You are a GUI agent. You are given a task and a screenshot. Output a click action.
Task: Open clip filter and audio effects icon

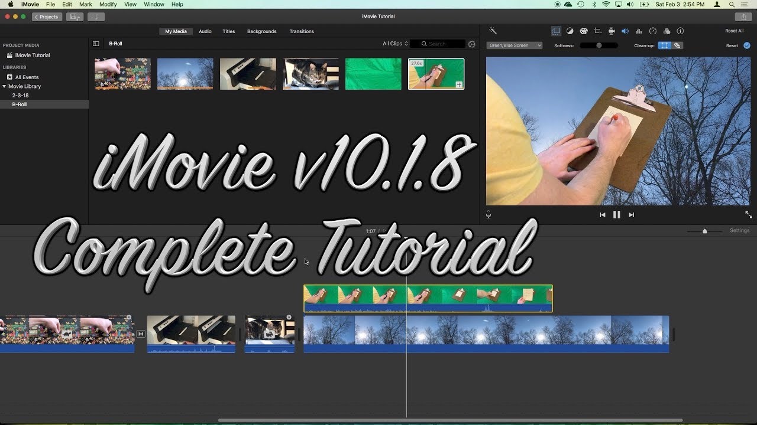(x=667, y=31)
